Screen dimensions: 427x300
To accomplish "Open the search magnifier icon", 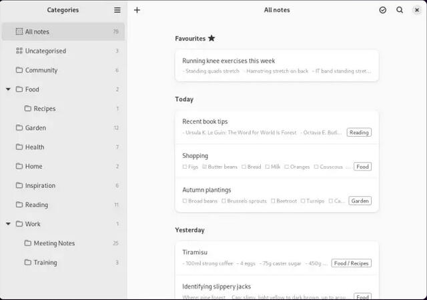I will pyautogui.click(x=400, y=10).
